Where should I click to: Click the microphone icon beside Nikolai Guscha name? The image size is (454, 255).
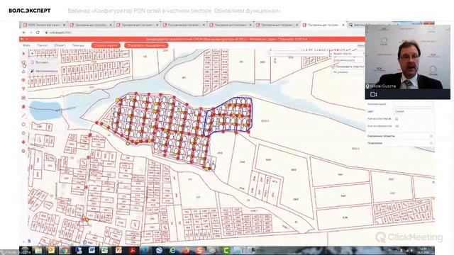[367, 86]
